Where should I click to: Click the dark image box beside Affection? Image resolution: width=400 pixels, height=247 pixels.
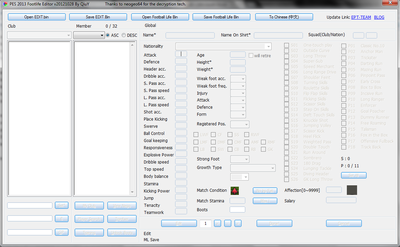[352, 190]
